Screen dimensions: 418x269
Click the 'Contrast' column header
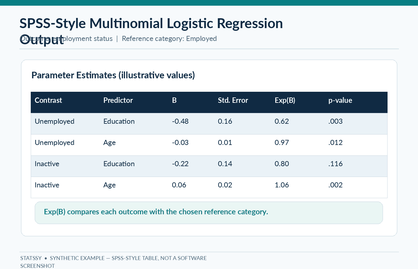pyautogui.click(x=48, y=100)
